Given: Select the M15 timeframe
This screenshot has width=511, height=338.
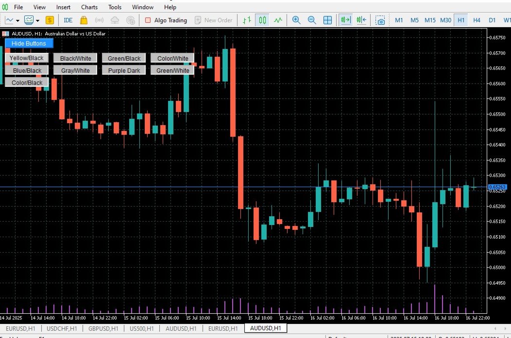Looking at the screenshot, I should [430, 20].
